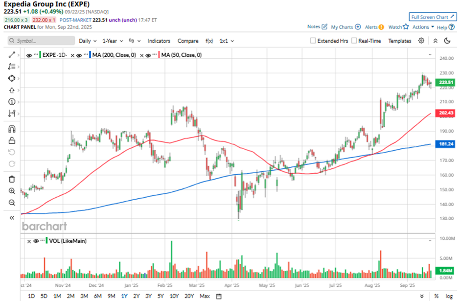
Task: Focus the Symbol search field
Action: pos(41,41)
